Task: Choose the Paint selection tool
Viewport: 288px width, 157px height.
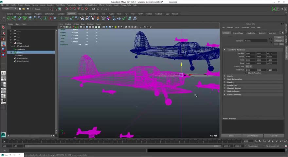Action: 3,39
